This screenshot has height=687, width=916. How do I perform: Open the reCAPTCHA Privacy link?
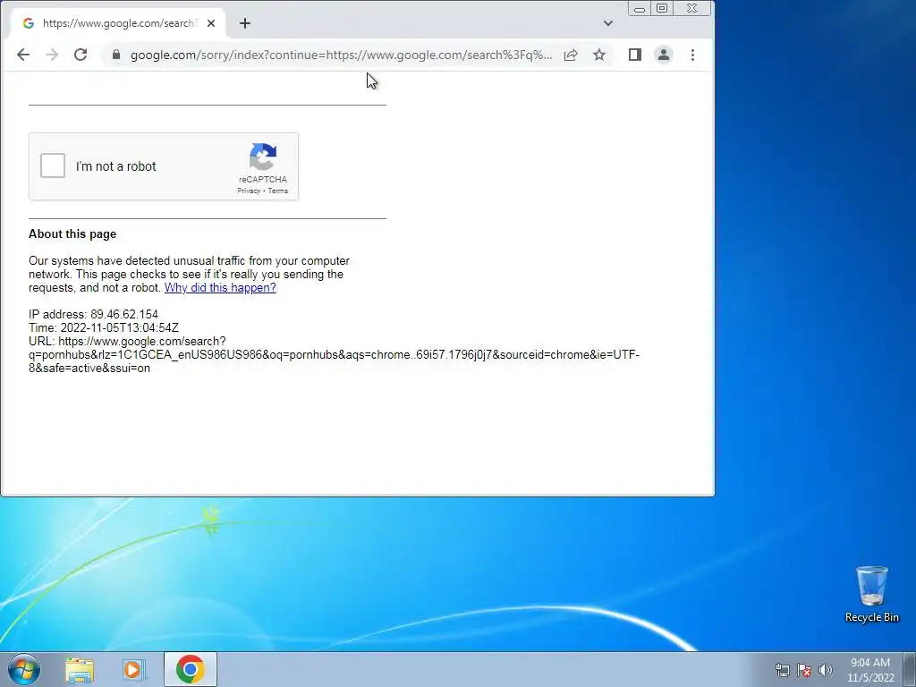(x=249, y=191)
